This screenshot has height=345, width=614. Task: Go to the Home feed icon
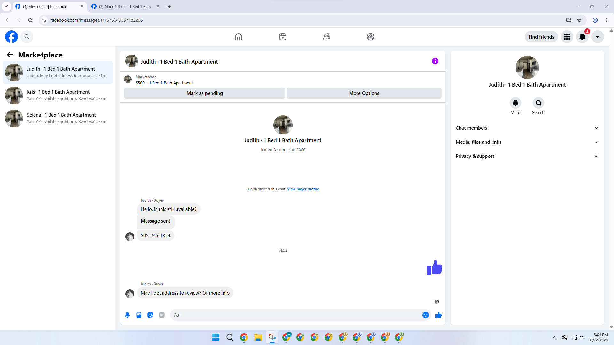239,37
